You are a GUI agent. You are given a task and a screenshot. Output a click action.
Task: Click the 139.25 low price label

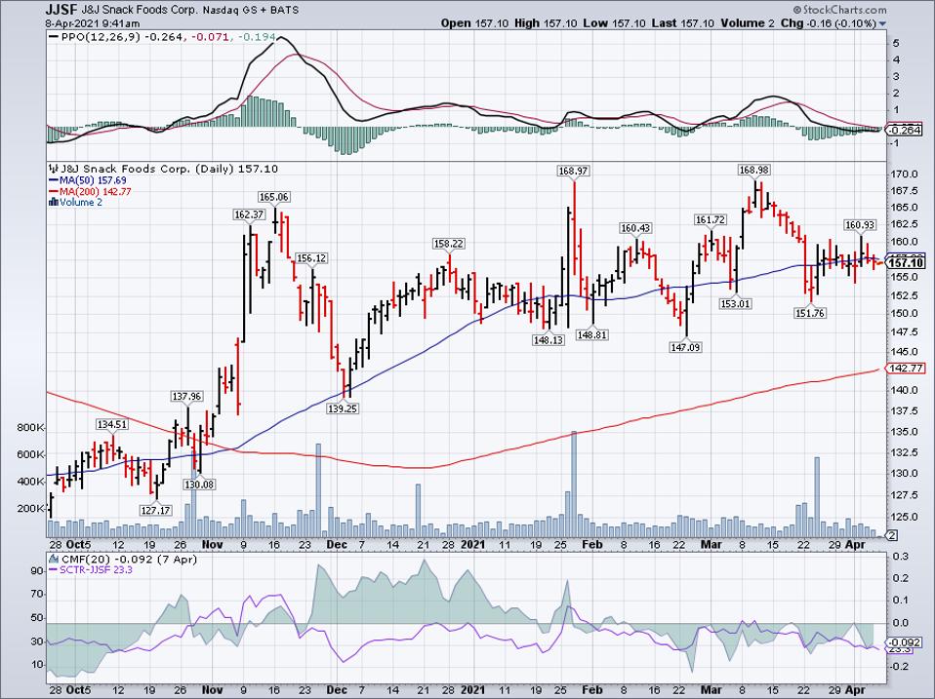tap(343, 409)
